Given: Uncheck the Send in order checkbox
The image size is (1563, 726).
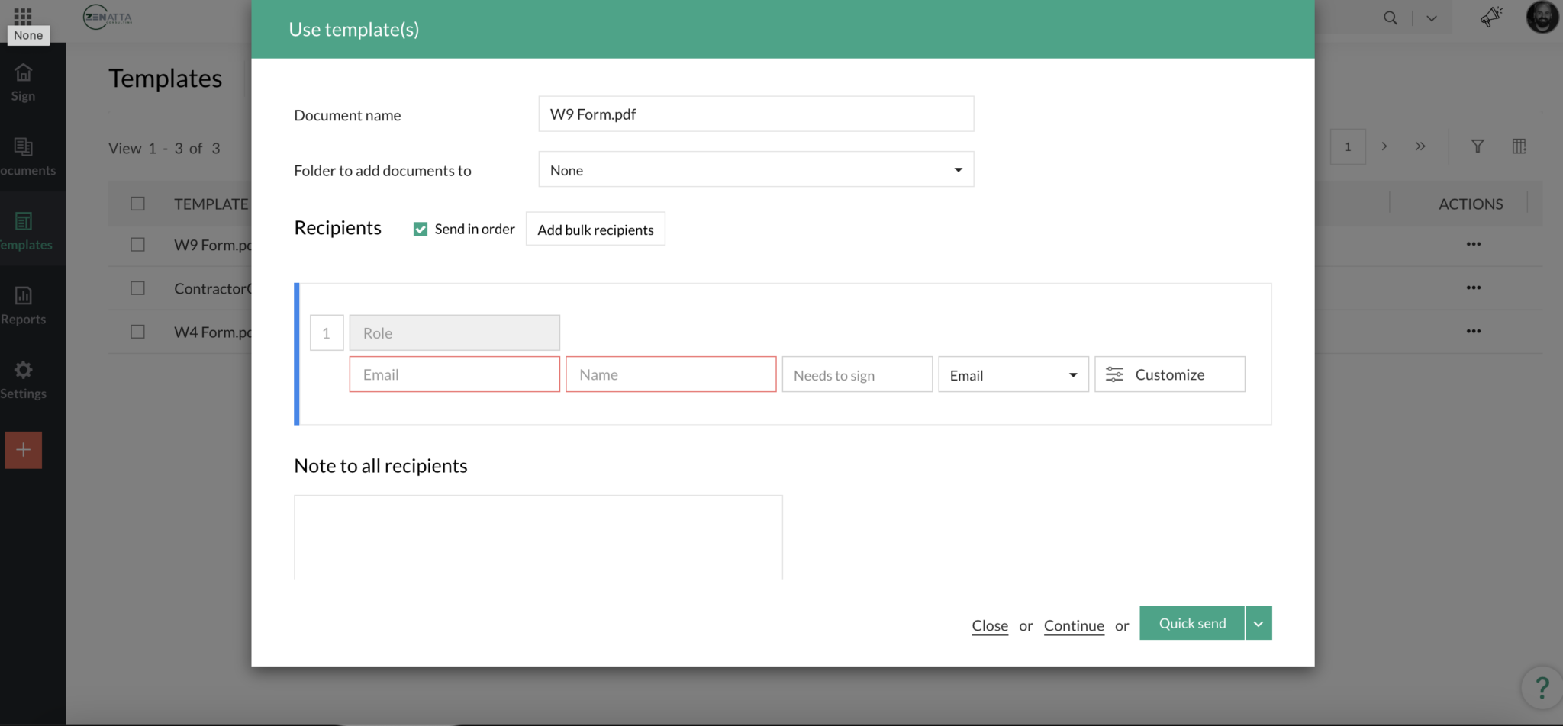Looking at the screenshot, I should coord(420,228).
